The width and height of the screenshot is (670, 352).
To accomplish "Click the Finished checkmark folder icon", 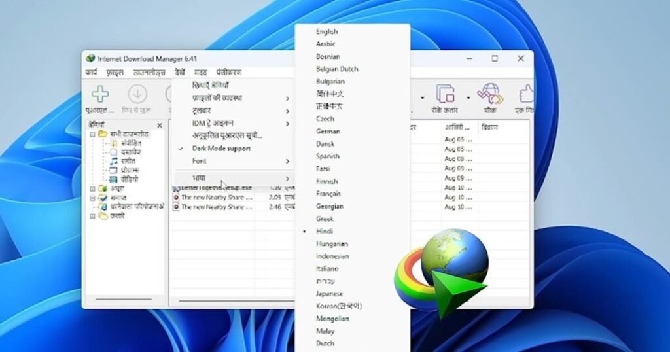I will [103, 198].
